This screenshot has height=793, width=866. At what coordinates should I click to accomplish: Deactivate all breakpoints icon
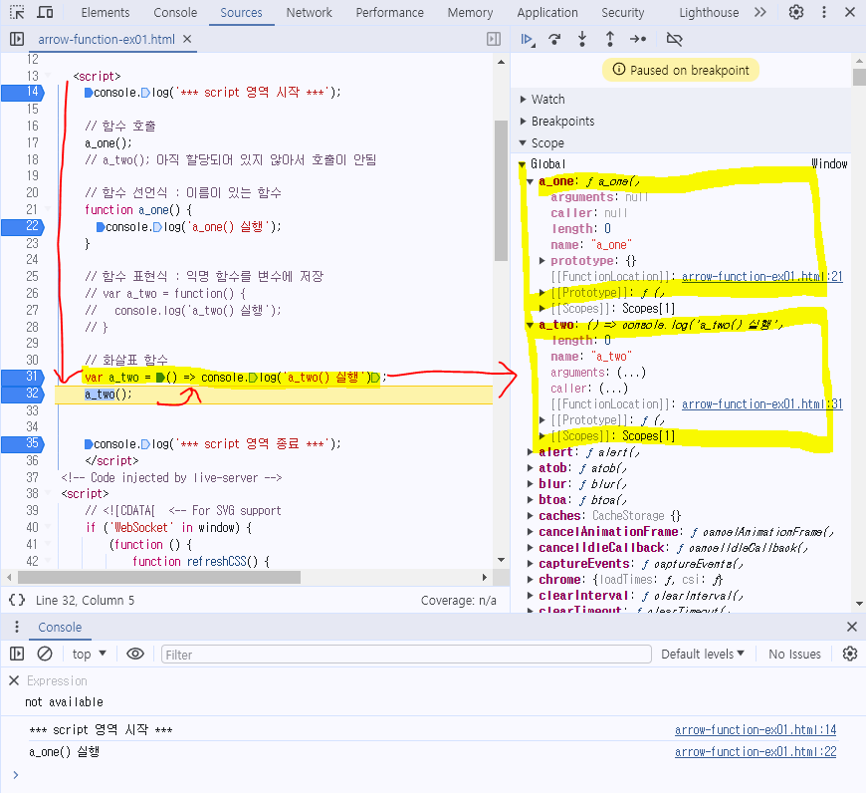[674, 39]
